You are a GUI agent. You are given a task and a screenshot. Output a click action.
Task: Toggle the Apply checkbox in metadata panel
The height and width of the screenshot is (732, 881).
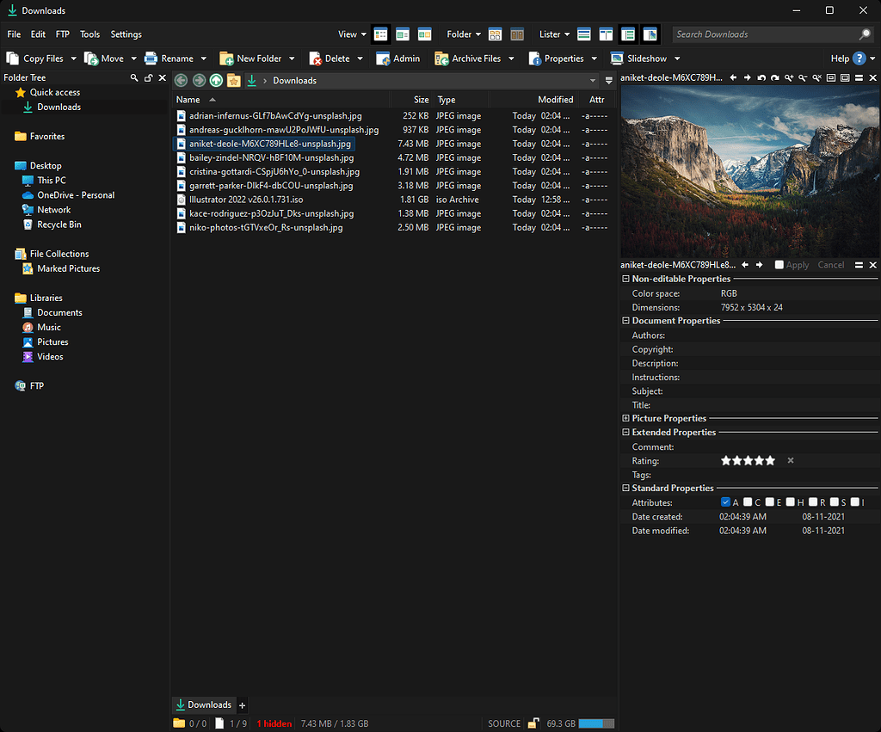(x=780, y=265)
